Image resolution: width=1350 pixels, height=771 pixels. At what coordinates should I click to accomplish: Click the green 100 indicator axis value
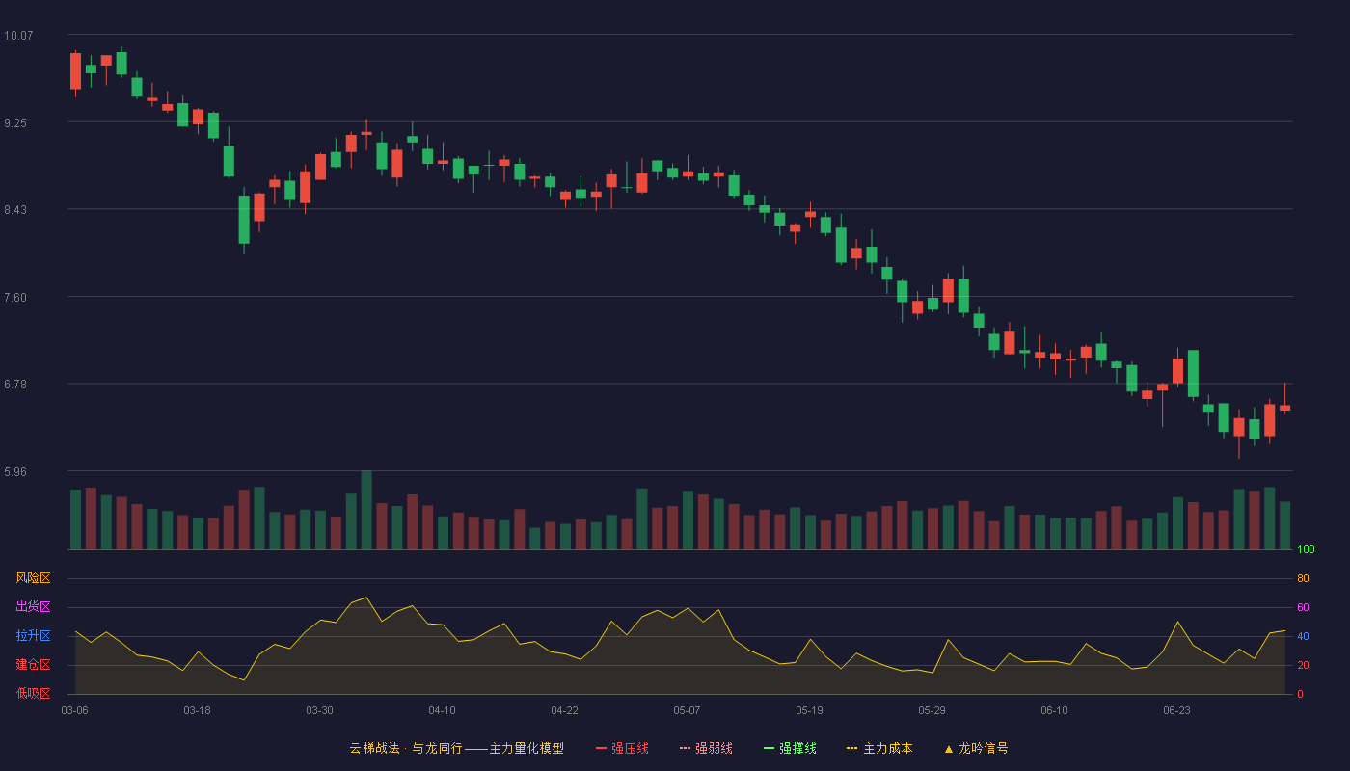coord(1306,550)
